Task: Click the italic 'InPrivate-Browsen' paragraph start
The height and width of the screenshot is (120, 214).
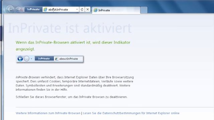Action: 28,77
